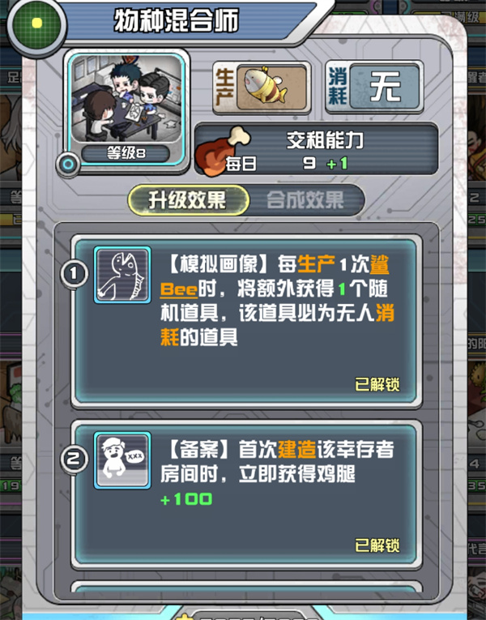Click the number 1 skill badge
The width and height of the screenshot is (486, 620).
74,274
